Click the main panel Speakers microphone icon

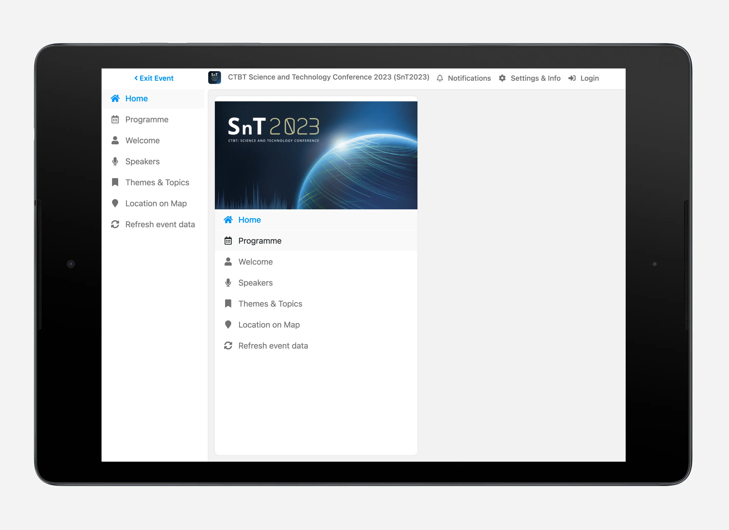(228, 283)
